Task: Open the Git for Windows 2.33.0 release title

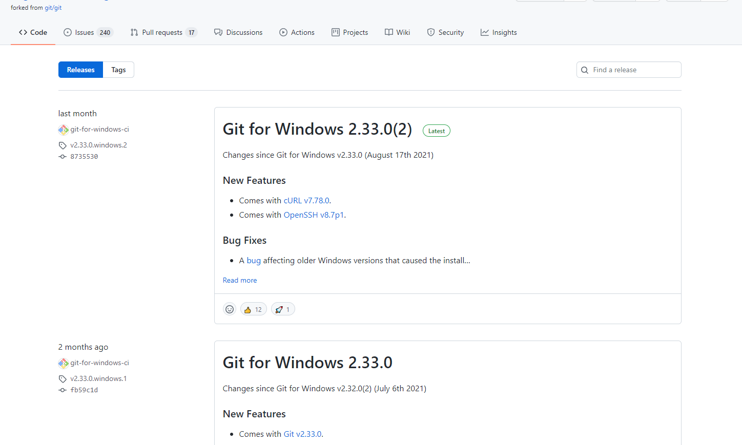Action: (307, 363)
